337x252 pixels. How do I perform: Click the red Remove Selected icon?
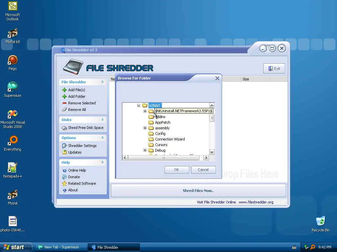65,103
